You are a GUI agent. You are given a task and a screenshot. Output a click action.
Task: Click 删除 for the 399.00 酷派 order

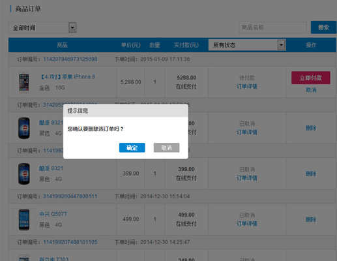click(x=311, y=174)
